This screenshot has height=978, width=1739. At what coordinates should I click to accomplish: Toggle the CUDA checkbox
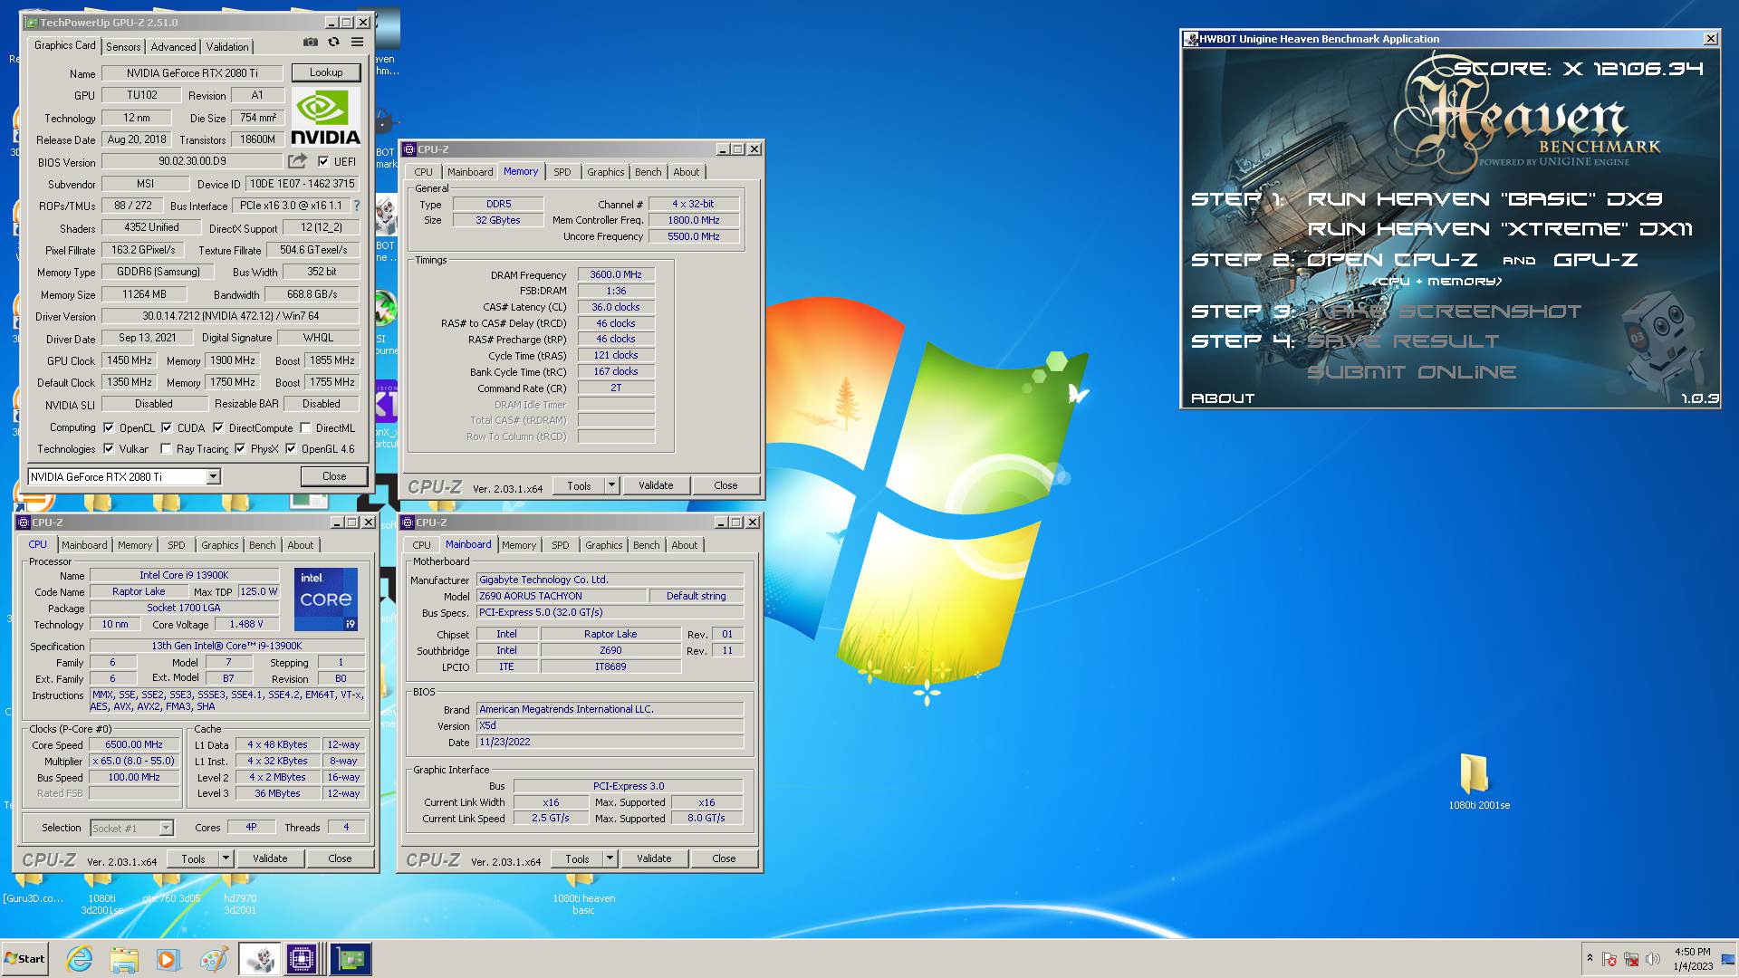coord(167,427)
